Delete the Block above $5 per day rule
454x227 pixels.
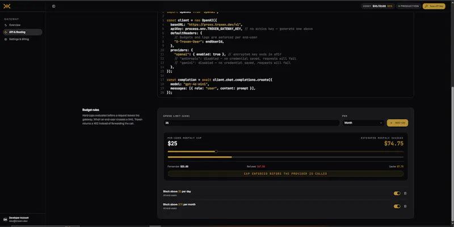pyautogui.click(x=405, y=193)
